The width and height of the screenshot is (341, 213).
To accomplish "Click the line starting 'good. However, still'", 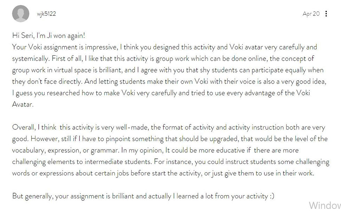I will [169, 139].
